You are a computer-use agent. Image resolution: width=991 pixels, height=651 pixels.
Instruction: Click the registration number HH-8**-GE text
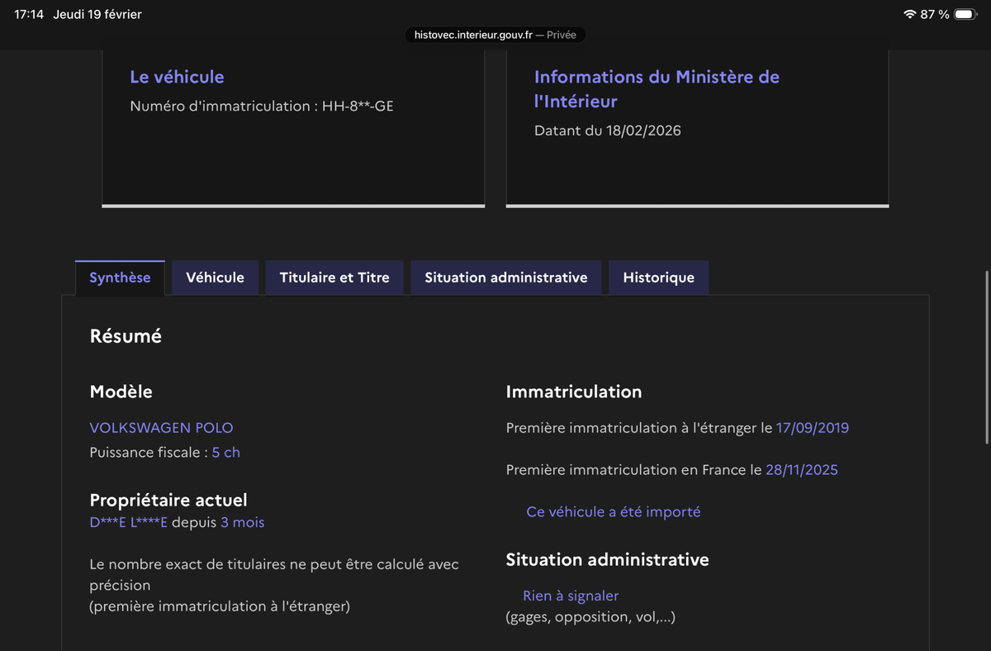coord(358,106)
